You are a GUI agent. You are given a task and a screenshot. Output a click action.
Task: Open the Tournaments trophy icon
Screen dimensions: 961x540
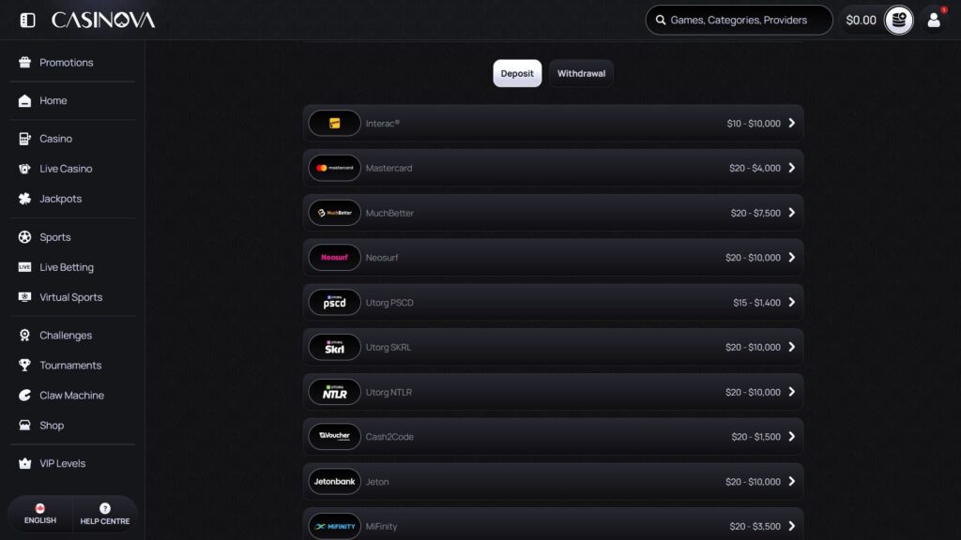click(x=24, y=365)
